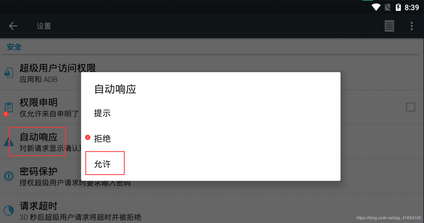
Task: Open the logs list icon in toolbar
Action: click(389, 26)
